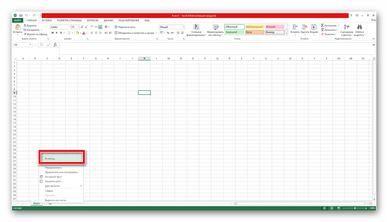Toggle center horizontal alignment button
Viewport: 388px width, 222px height.
point(96,33)
